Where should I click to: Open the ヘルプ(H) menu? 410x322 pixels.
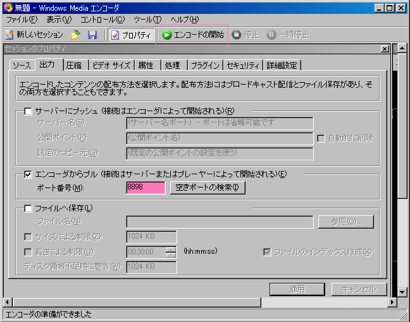185,20
